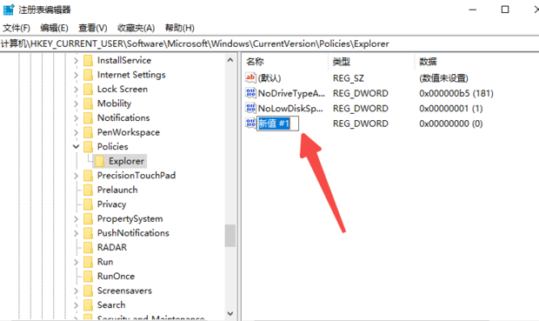
Task: Open the 查看(V) menu
Action: click(x=93, y=28)
